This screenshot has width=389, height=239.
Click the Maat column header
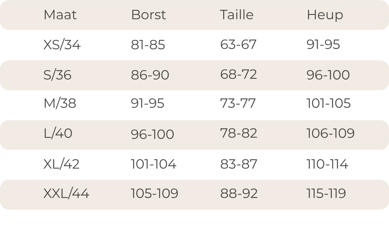pos(60,15)
